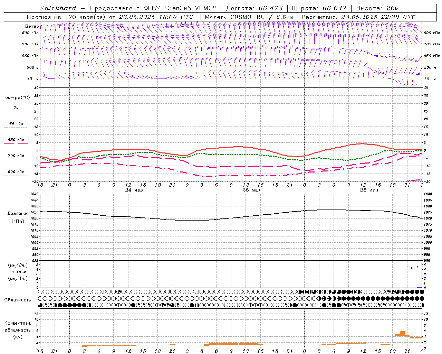Click the left "500 гПа" wind level label
Image resolution: width=442 pixels, height=354 pixels.
click(30, 33)
